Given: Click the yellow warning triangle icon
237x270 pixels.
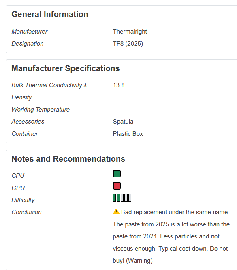Looking at the screenshot, I should coord(116,211).
